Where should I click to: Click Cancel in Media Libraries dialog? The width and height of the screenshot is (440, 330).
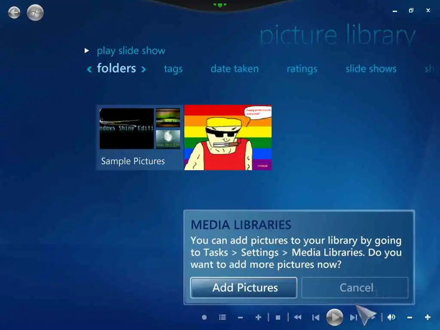pos(355,287)
